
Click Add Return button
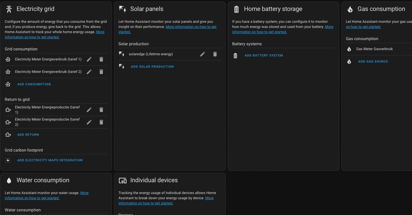pyautogui.click(x=28, y=135)
